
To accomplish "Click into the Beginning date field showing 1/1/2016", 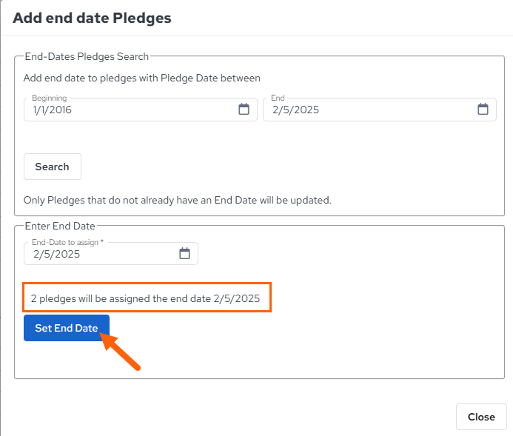I will pyautogui.click(x=141, y=110).
